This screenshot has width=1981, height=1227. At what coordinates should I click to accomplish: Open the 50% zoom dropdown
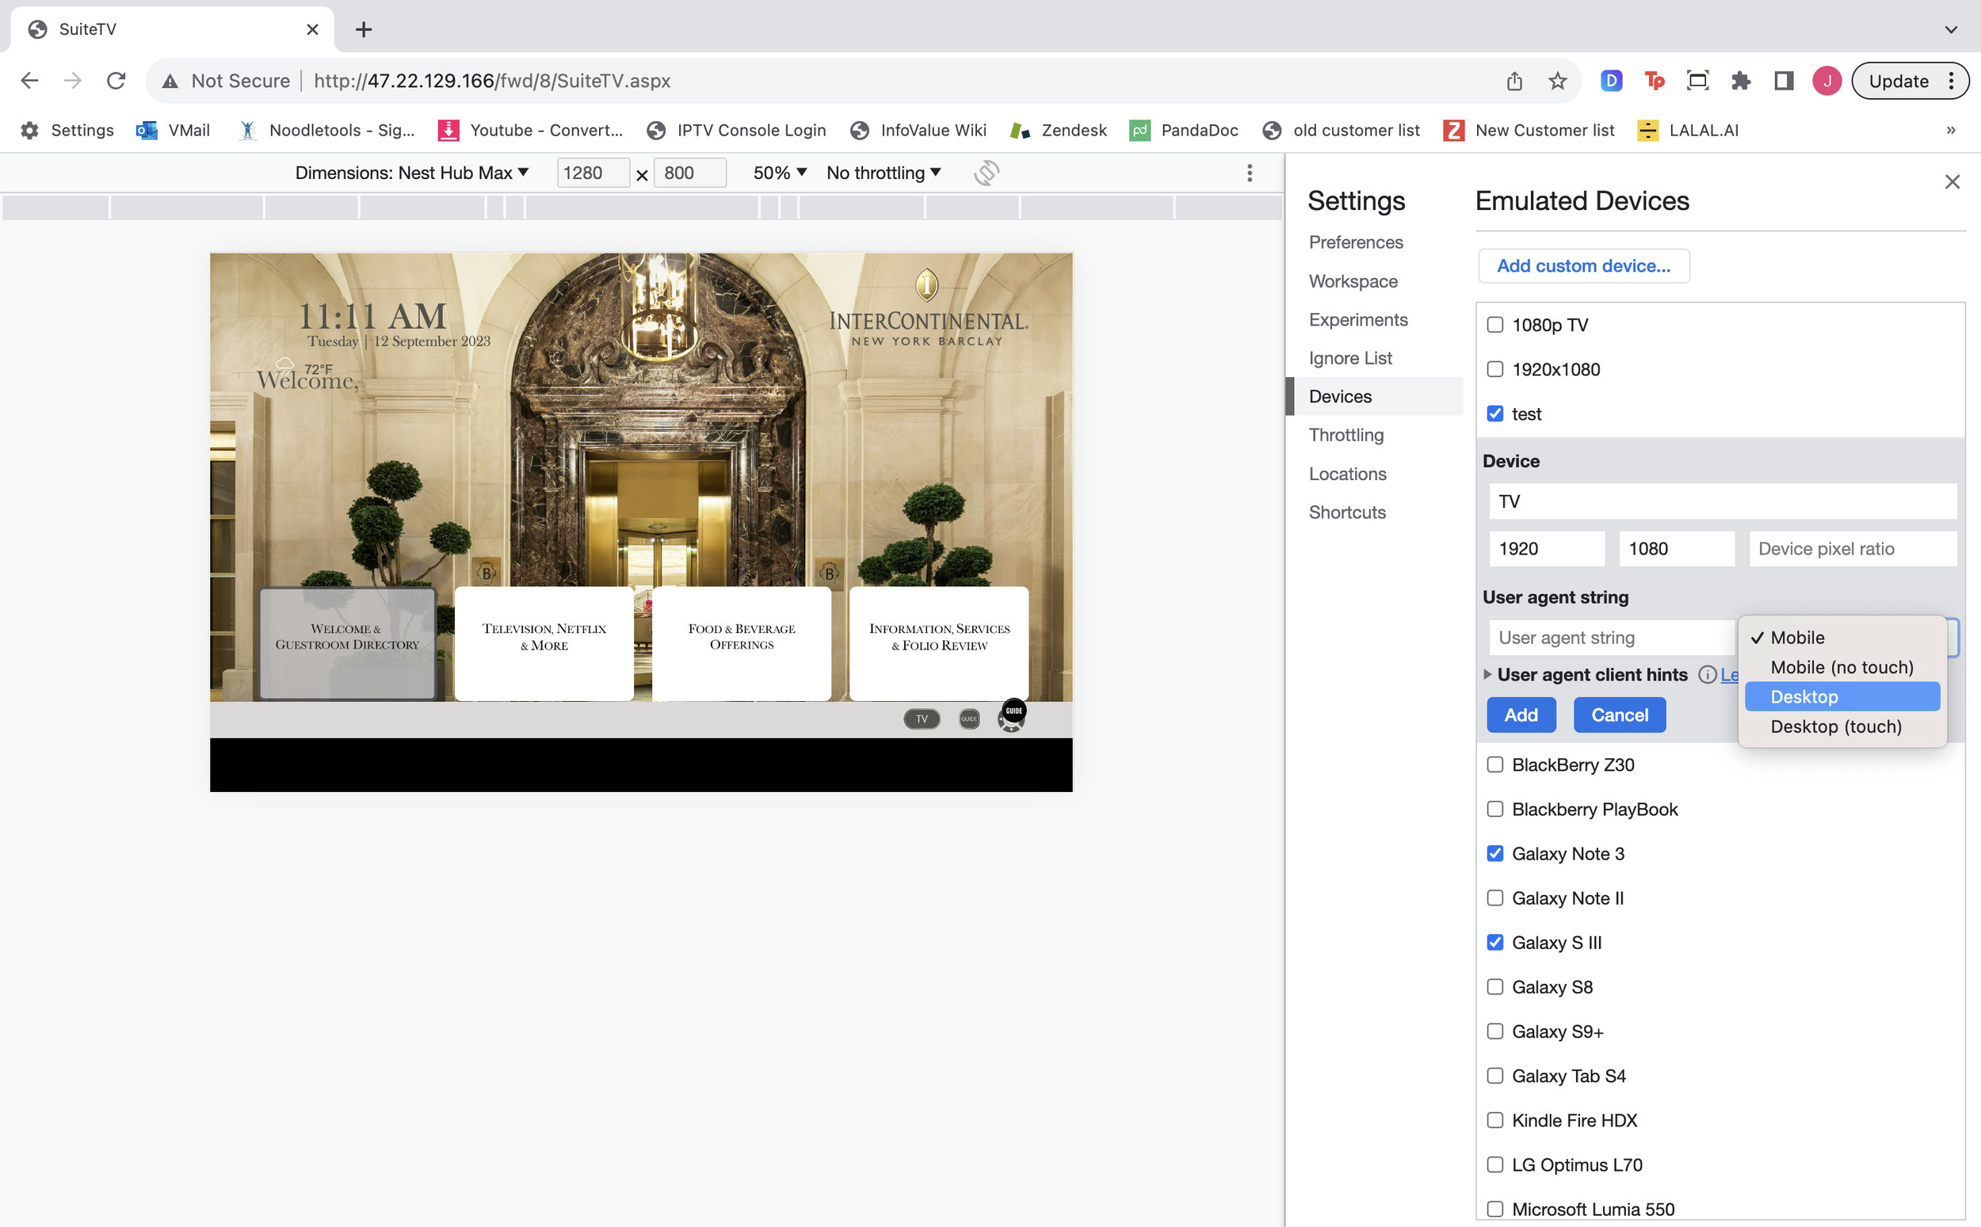tap(779, 173)
